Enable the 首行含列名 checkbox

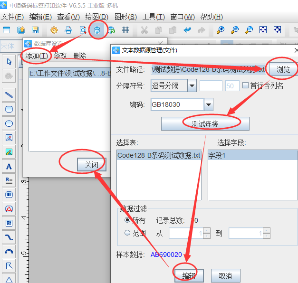click(245, 86)
